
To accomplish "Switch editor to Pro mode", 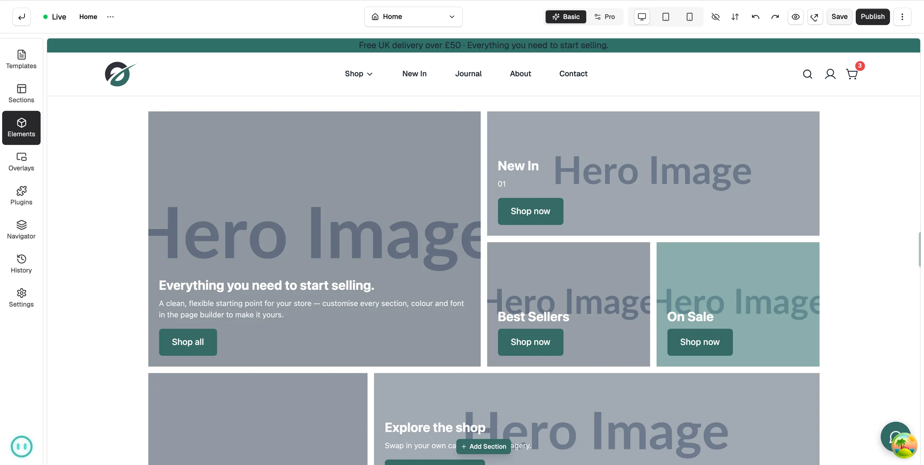I will 605,17.
